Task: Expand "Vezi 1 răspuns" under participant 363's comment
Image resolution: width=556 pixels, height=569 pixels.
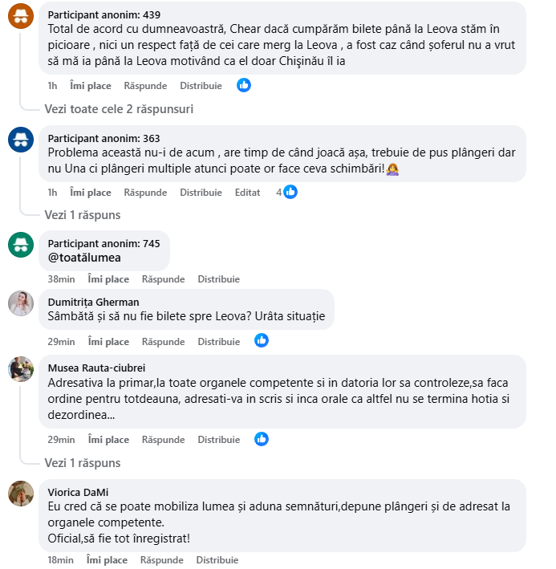Action: coord(83,214)
